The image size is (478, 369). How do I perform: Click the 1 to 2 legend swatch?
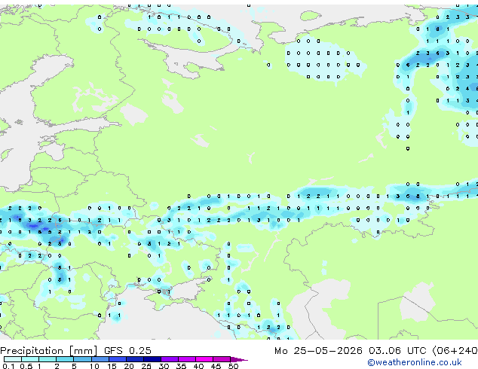click(x=47, y=359)
